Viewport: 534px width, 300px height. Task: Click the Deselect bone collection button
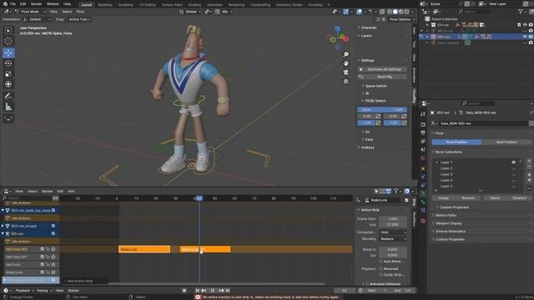[x=519, y=198]
